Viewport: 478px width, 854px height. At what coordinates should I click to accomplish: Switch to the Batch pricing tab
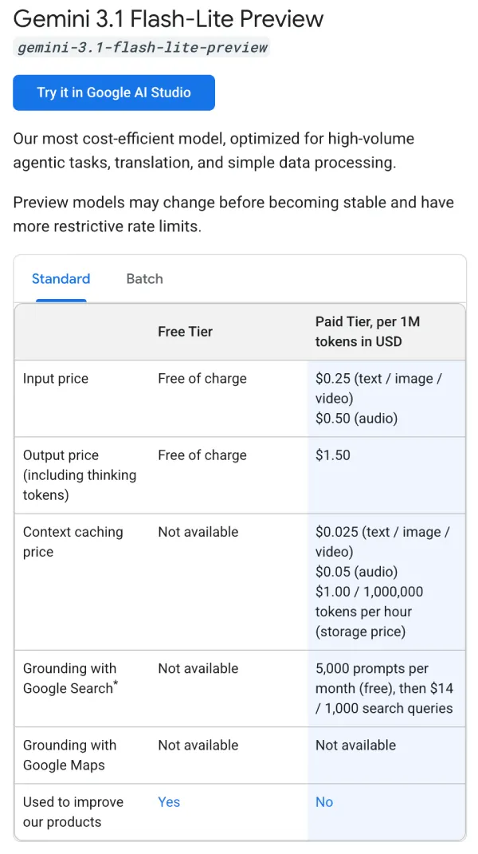click(144, 279)
